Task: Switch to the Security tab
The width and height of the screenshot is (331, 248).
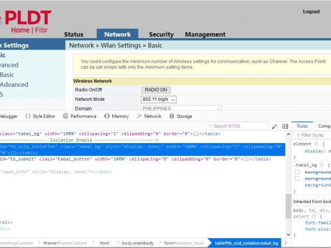Action: (161, 35)
